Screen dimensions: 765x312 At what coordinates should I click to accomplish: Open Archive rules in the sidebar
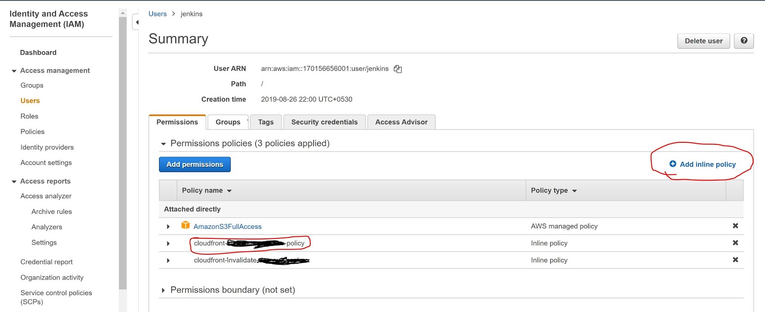tap(52, 212)
